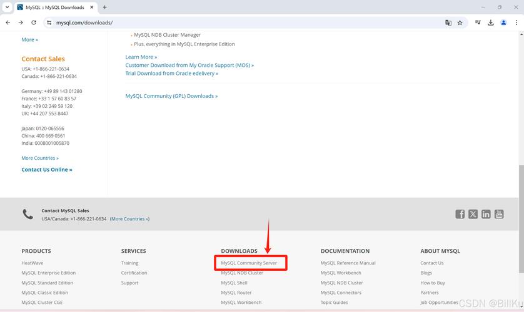The height and width of the screenshot is (312, 524).
Task: Open MySQL Shell download link
Action: (x=234, y=283)
